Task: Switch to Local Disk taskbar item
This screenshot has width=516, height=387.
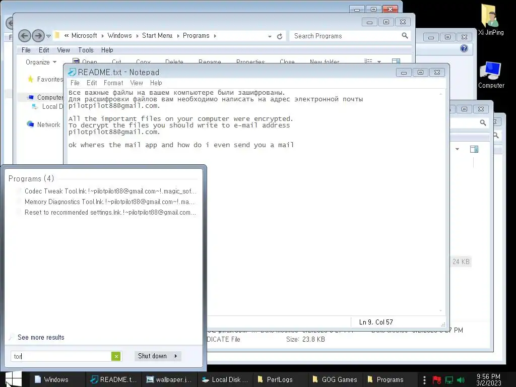Action: (x=225, y=379)
